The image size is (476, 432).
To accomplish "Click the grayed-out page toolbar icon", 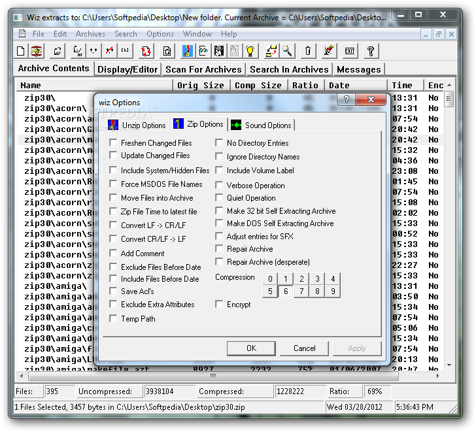I will click(234, 51).
